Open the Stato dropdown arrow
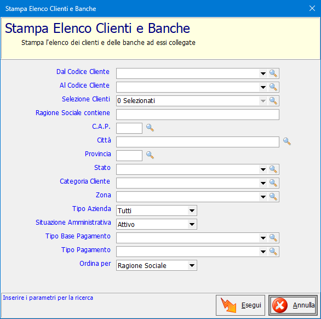The width and height of the screenshot is (321, 319). coord(263,169)
